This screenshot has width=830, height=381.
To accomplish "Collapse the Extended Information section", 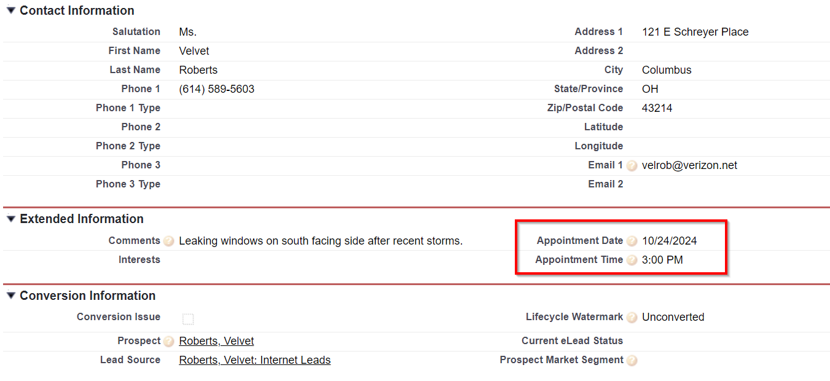I will pyautogui.click(x=10, y=219).
